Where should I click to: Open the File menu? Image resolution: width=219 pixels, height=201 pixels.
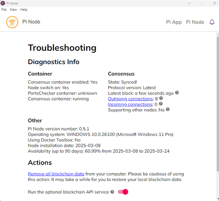coord(4,10)
